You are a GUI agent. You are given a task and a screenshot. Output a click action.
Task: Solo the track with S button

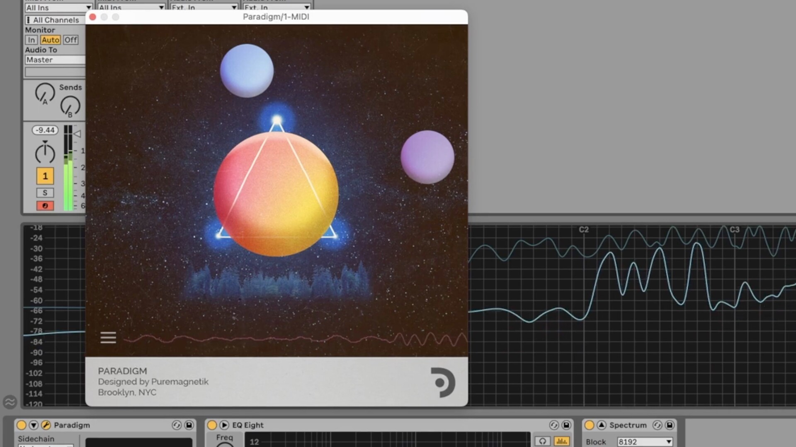45,192
